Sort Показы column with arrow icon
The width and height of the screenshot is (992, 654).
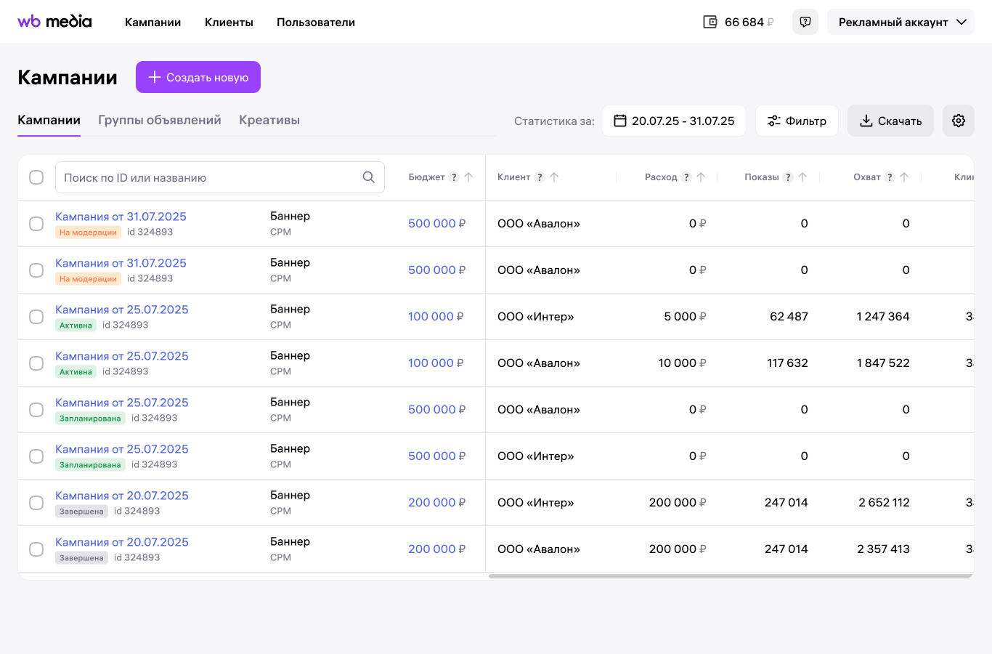pyautogui.click(x=802, y=177)
